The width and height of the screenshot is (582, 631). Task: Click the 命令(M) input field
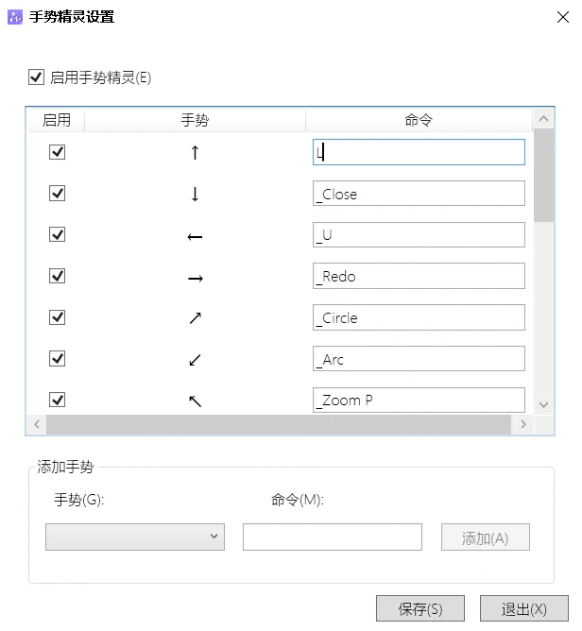[x=333, y=537]
